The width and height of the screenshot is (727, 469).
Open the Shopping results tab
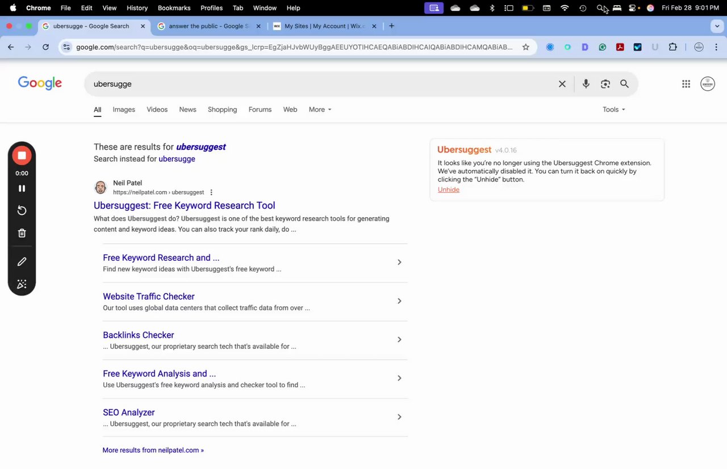(x=222, y=109)
